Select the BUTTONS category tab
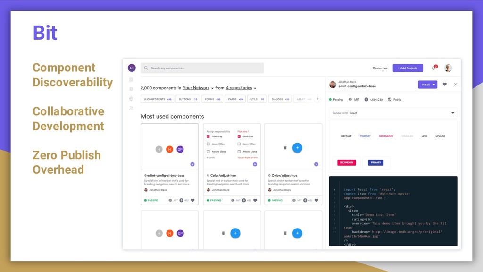 (x=188, y=99)
